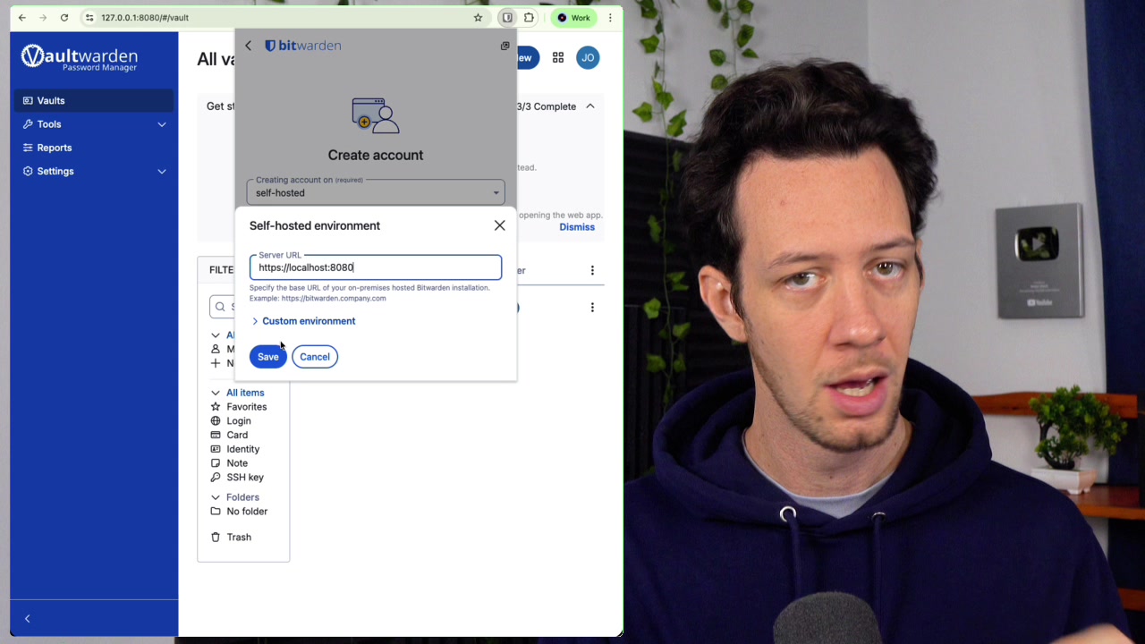This screenshot has height=644, width=1145.
Task: Open the JO account avatar menu
Action: pos(588,58)
